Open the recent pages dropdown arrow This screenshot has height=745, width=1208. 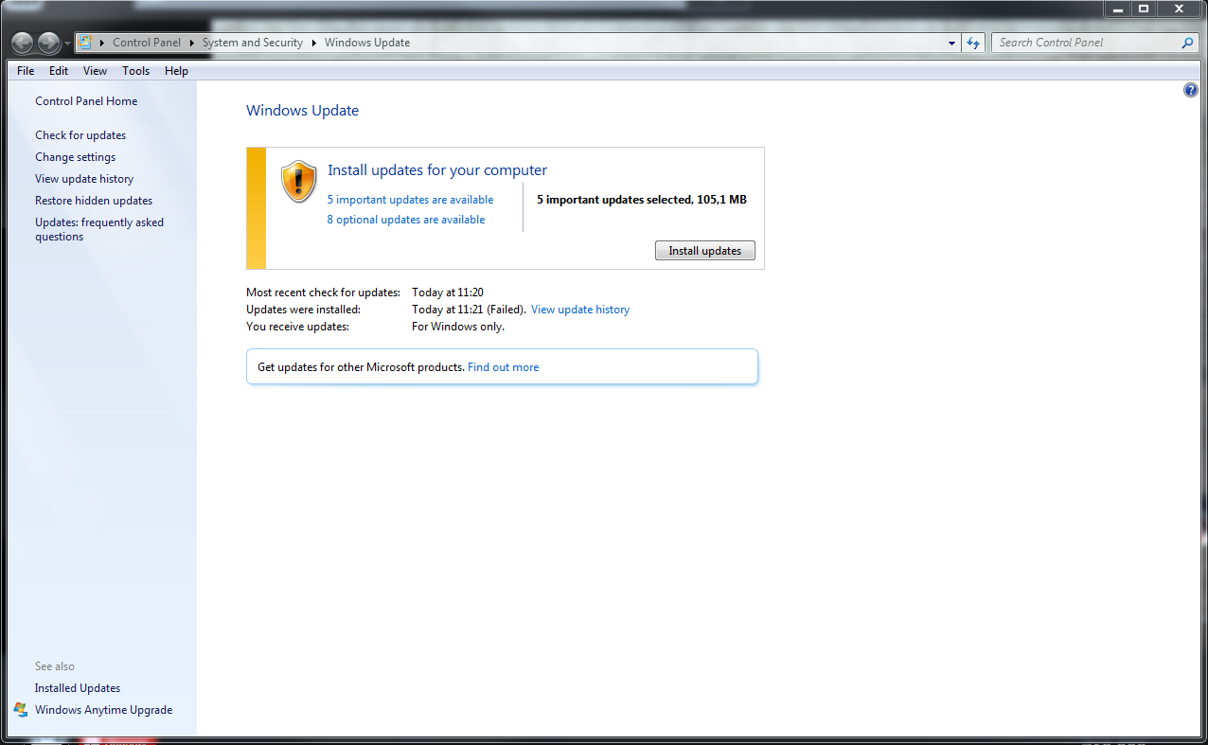click(67, 44)
